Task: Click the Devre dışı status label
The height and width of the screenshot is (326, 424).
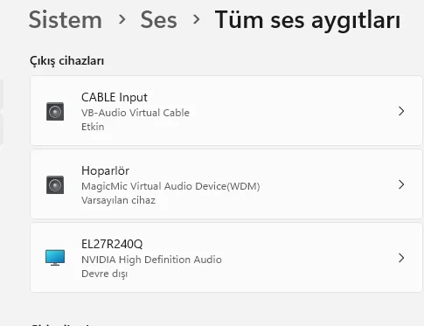Action: (x=104, y=274)
